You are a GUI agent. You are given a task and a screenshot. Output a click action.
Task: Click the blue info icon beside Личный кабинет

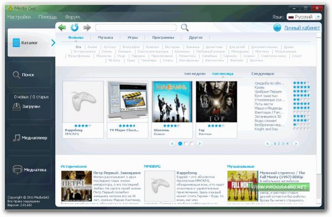coord(277,28)
